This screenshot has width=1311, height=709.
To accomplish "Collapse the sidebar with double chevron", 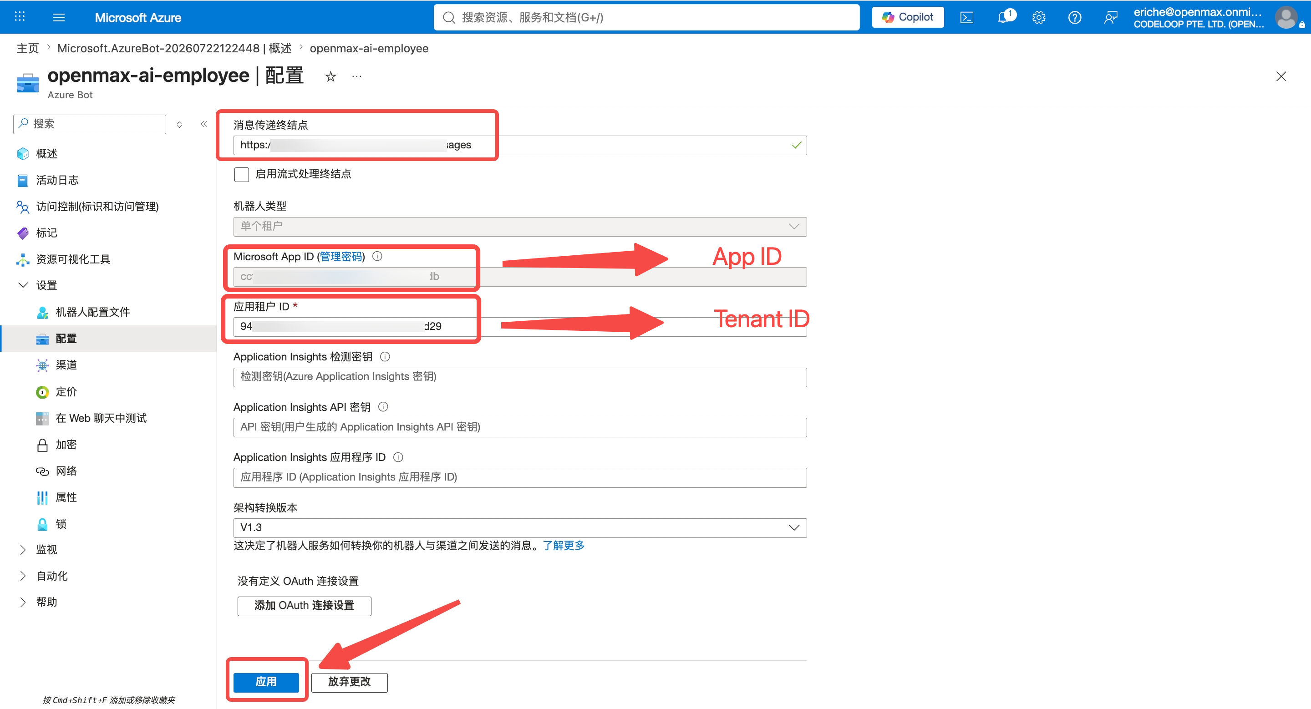I will (x=204, y=124).
